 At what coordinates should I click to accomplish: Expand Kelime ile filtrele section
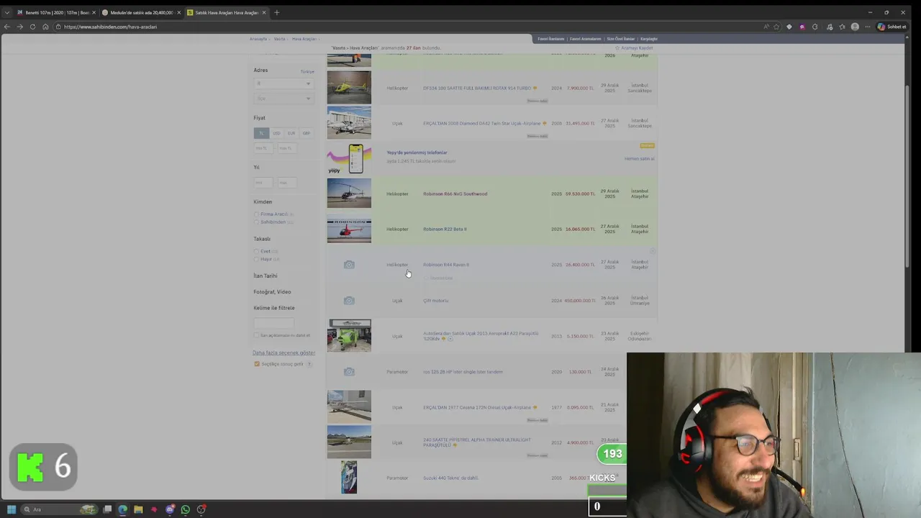point(274,308)
